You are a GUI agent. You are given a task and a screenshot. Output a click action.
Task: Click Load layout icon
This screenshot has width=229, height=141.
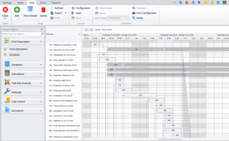[73, 13]
